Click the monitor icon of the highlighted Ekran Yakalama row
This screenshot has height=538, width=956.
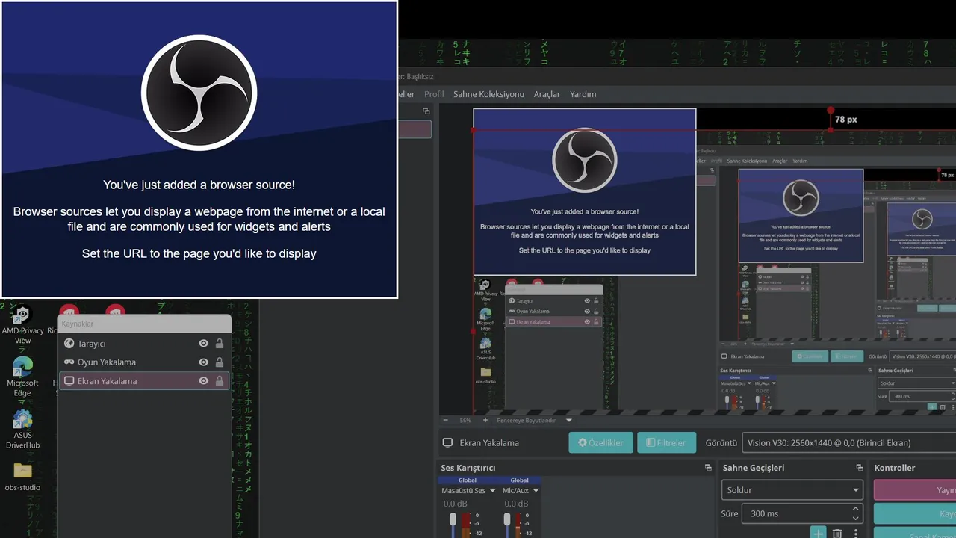pyautogui.click(x=69, y=381)
